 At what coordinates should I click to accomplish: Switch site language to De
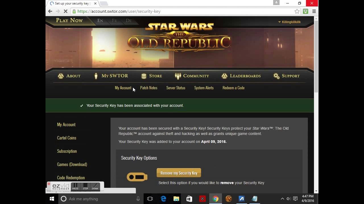tap(129, 20)
